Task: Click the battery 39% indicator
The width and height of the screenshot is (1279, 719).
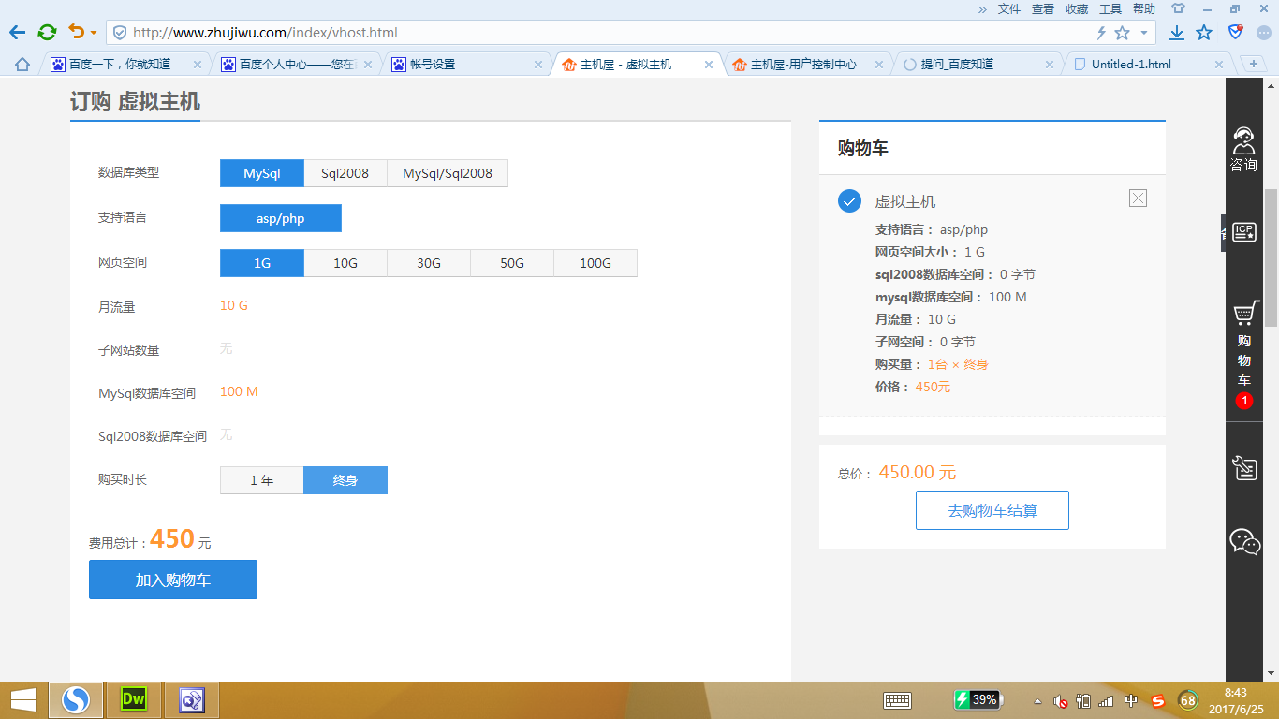Action: point(978,700)
